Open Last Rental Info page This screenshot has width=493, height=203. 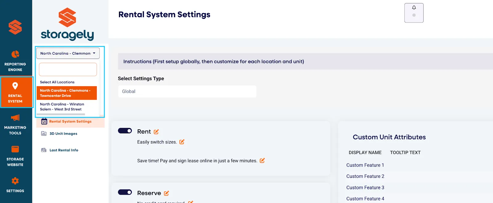coord(64,150)
